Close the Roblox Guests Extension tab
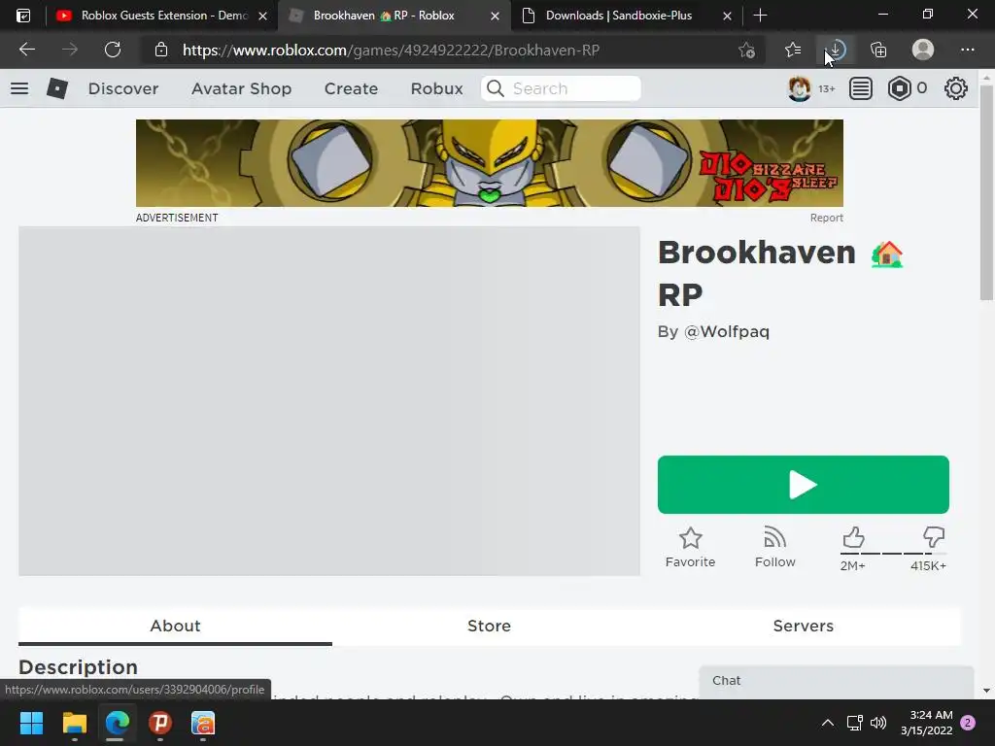 [x=262, y=16]
